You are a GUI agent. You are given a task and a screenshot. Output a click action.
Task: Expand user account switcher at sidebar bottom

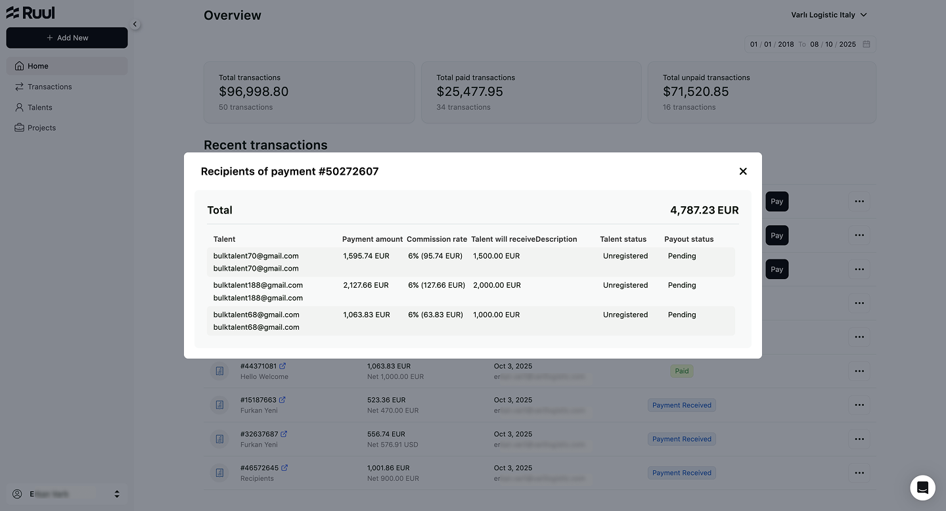coord(67,494)
